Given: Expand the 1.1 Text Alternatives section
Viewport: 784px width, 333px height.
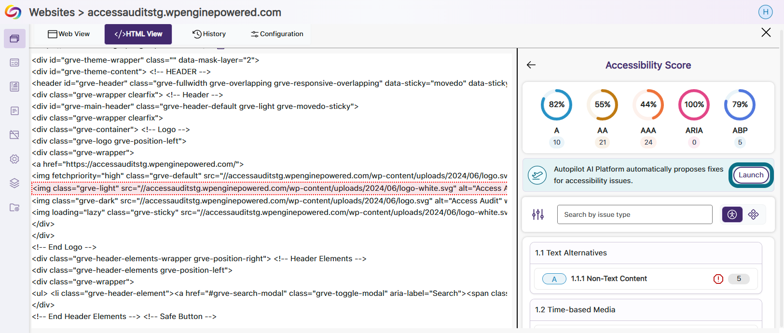Looking at the screenshot, I should (646, 253).
